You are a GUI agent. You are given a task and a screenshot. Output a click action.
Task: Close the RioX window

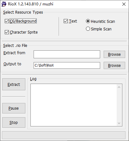pyautogui.click(x=124, y=4)
